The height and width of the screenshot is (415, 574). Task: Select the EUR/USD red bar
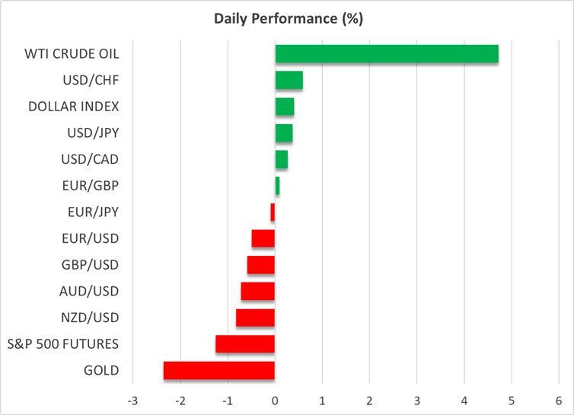[x=263, y=238]
